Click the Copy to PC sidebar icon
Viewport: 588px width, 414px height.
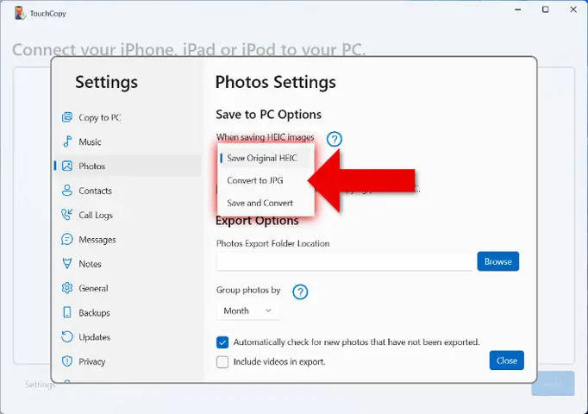[66, 117]
